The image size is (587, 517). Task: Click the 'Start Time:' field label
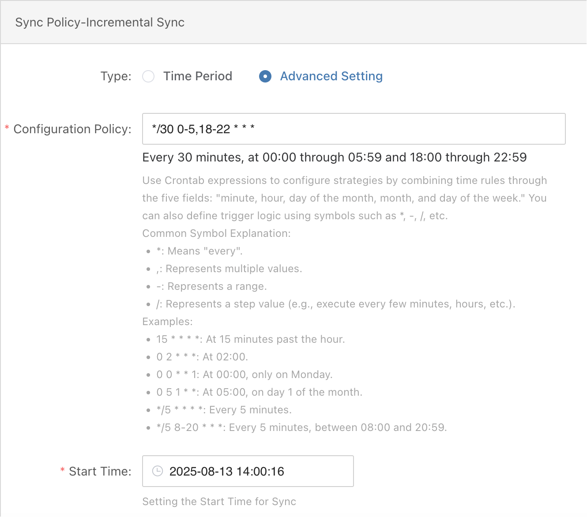[x=100, y=472]
